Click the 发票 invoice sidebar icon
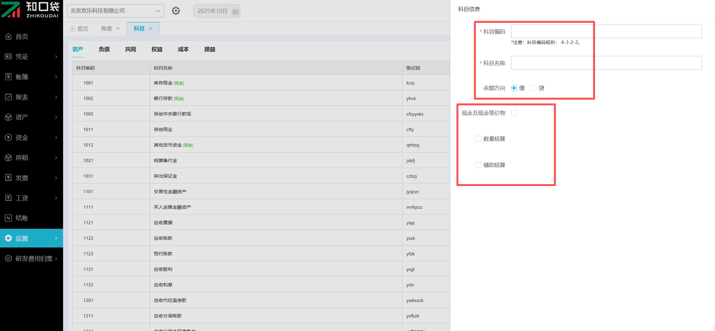Screen dimensions: 715x331 pos(8,178)
